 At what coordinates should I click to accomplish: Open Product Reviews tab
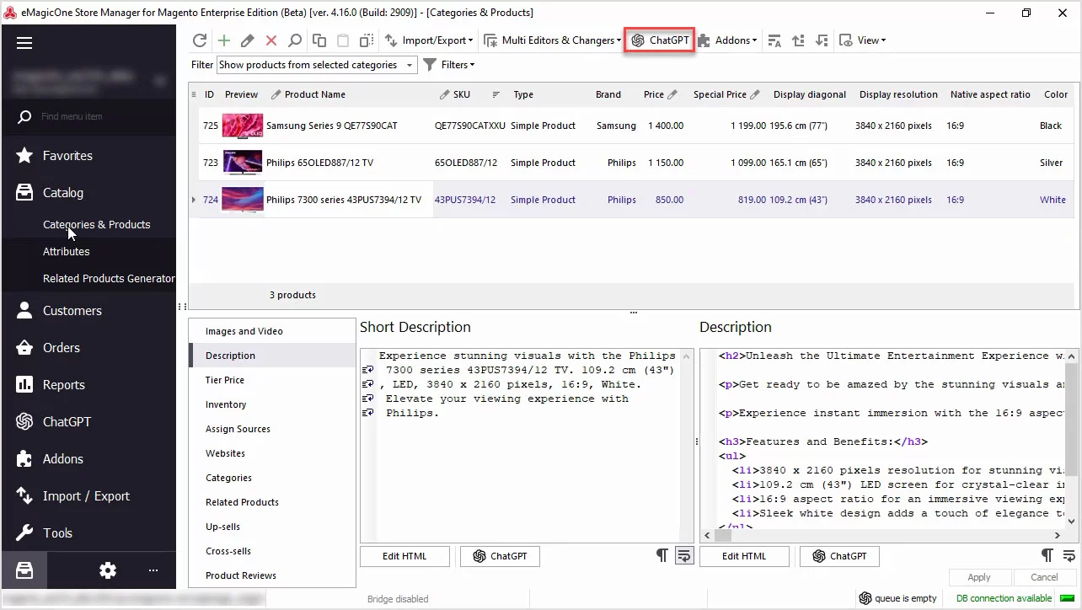[272, 575]
